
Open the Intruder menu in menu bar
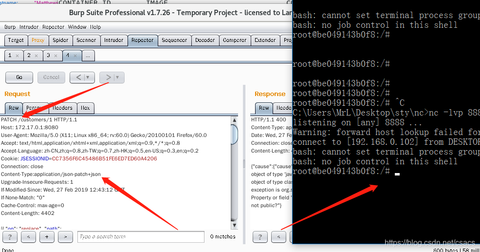click(29, 27)
